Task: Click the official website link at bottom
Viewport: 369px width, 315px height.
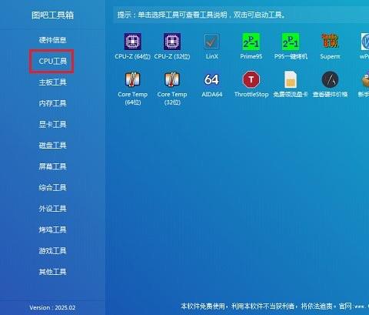Action: (x=354, y=306)
